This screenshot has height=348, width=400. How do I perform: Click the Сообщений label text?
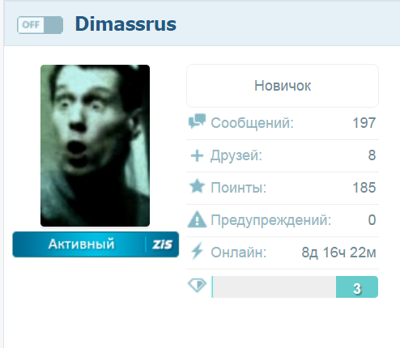coord(252,123)
